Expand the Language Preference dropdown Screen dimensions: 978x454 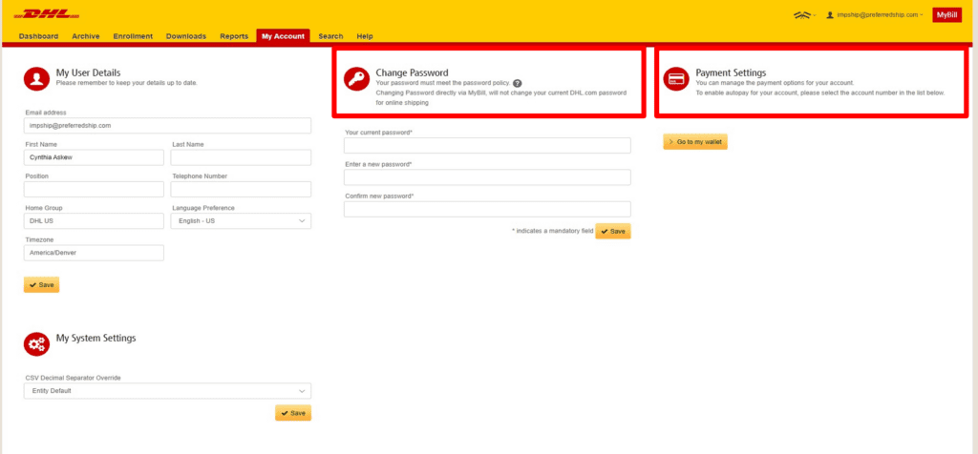coord(241,221)
